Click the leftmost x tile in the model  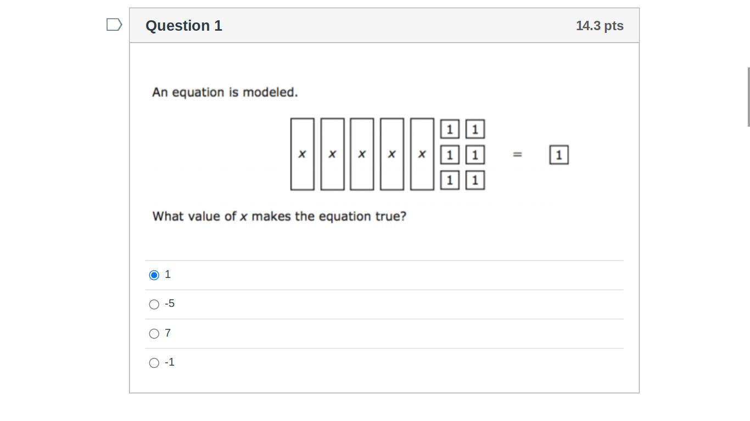point(303,154)
